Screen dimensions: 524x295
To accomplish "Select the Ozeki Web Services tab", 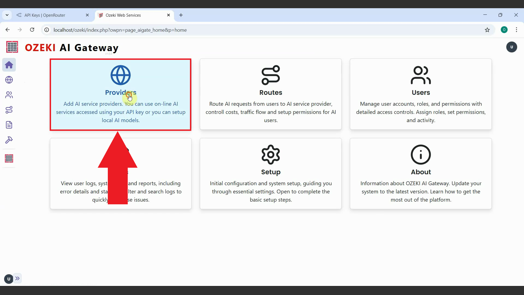I will (126, 15).
